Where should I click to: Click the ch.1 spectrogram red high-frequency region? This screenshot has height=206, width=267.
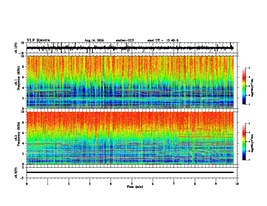(x=130, y=65)
